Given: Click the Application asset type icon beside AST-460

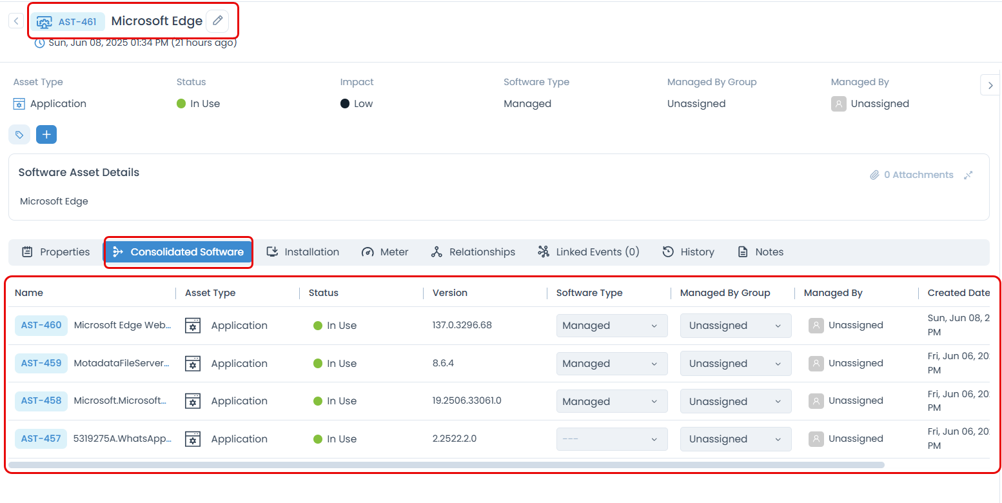Looking at the screenshot, I should tap(192, 326).
